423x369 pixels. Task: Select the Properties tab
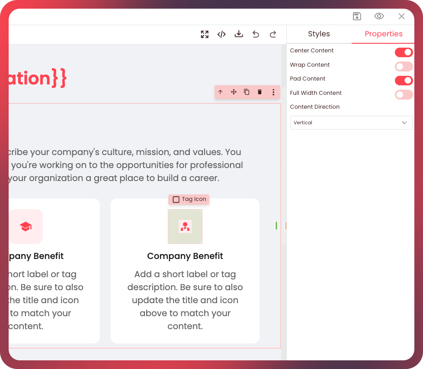point(383,34)
